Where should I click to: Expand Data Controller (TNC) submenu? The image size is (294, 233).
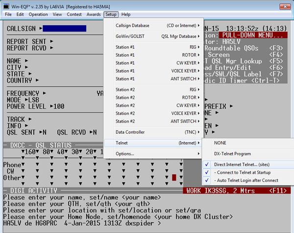153,132
